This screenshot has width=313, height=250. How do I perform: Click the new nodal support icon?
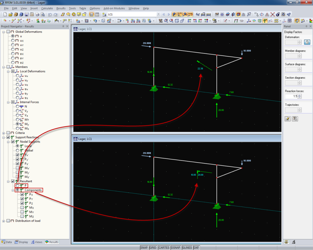point(38,21)
